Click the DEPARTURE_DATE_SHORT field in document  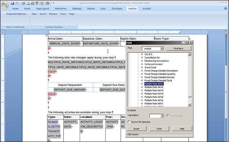[x=101, y=44]
